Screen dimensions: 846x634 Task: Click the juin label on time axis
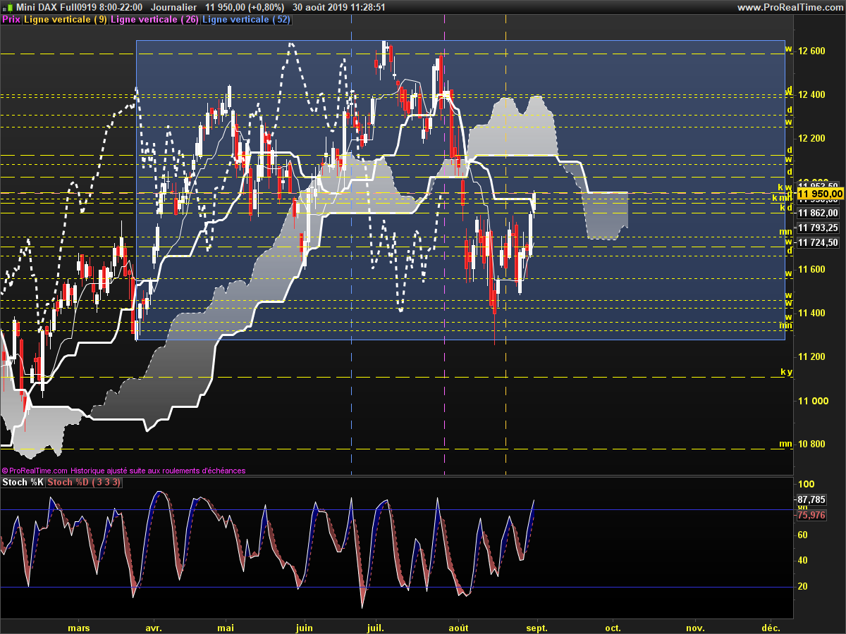pos(304,627)
